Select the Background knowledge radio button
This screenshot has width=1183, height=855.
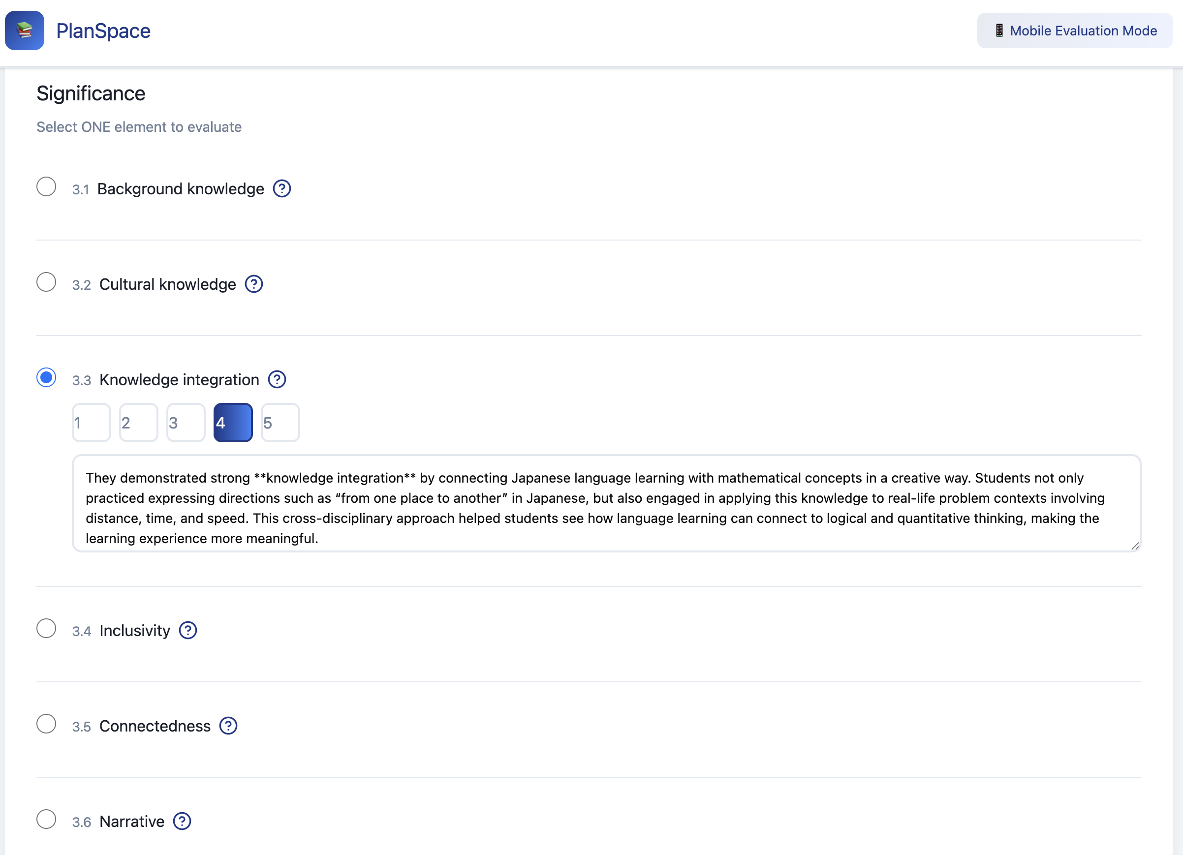pos(46,186)
